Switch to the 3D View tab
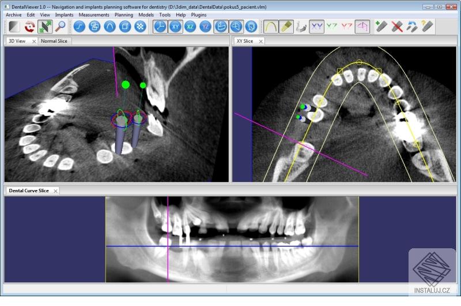Viewport: 461px width, 306px height. point(17,41)
